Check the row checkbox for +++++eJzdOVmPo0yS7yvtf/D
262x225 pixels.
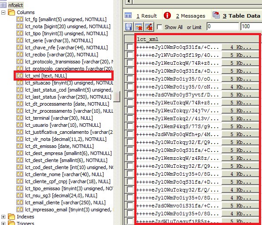130,95
